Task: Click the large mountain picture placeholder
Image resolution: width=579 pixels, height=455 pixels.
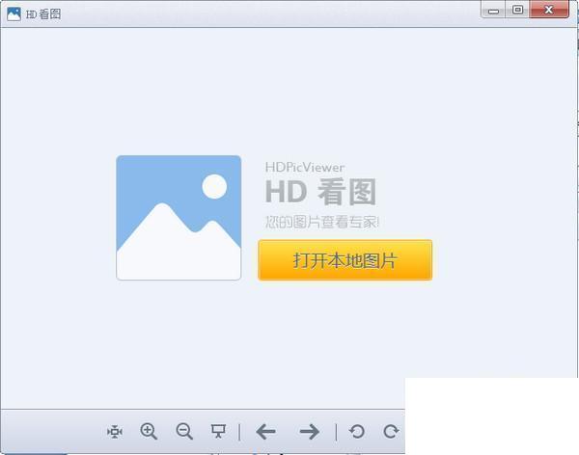Action: 179,218
